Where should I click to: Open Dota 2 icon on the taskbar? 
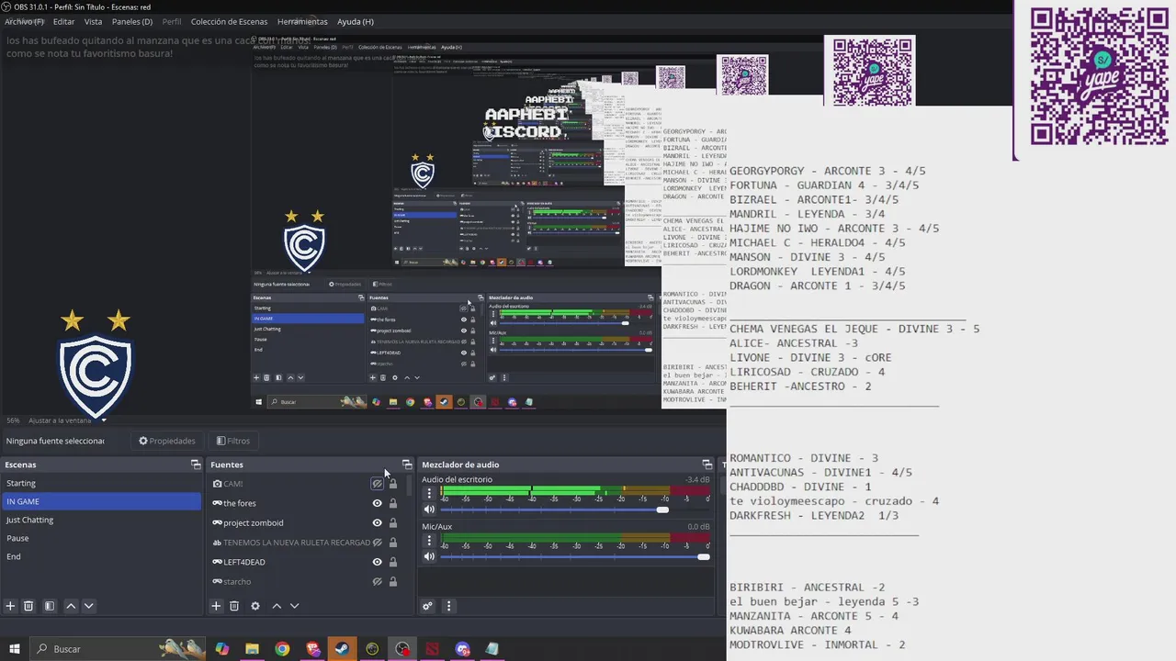[432, 649]
